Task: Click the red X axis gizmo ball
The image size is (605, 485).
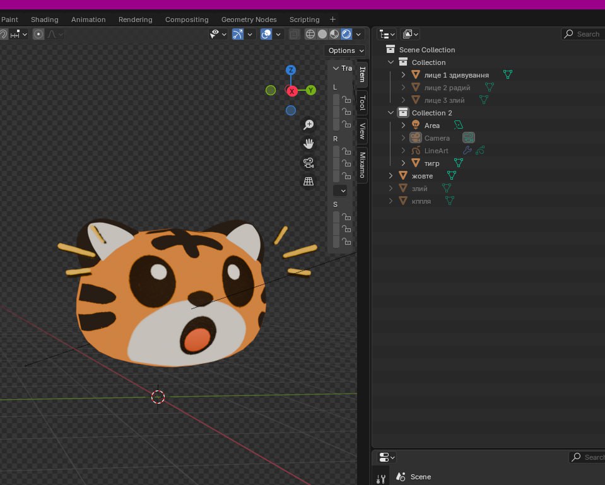Action: pyautogui.click(x=292, y=91)
